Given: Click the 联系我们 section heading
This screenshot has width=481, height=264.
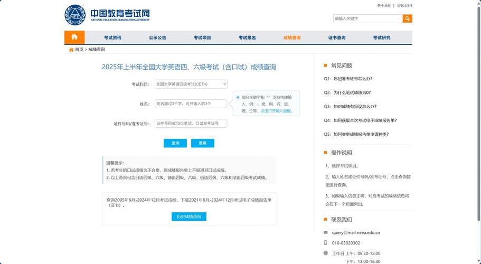Looking at the screenshot, I should 342,220.
